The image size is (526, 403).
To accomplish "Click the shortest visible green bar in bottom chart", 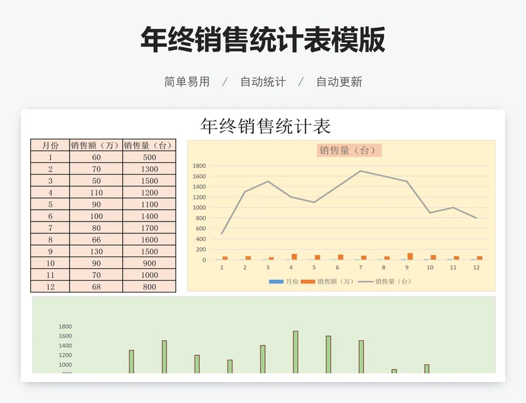I will [394, 371].
